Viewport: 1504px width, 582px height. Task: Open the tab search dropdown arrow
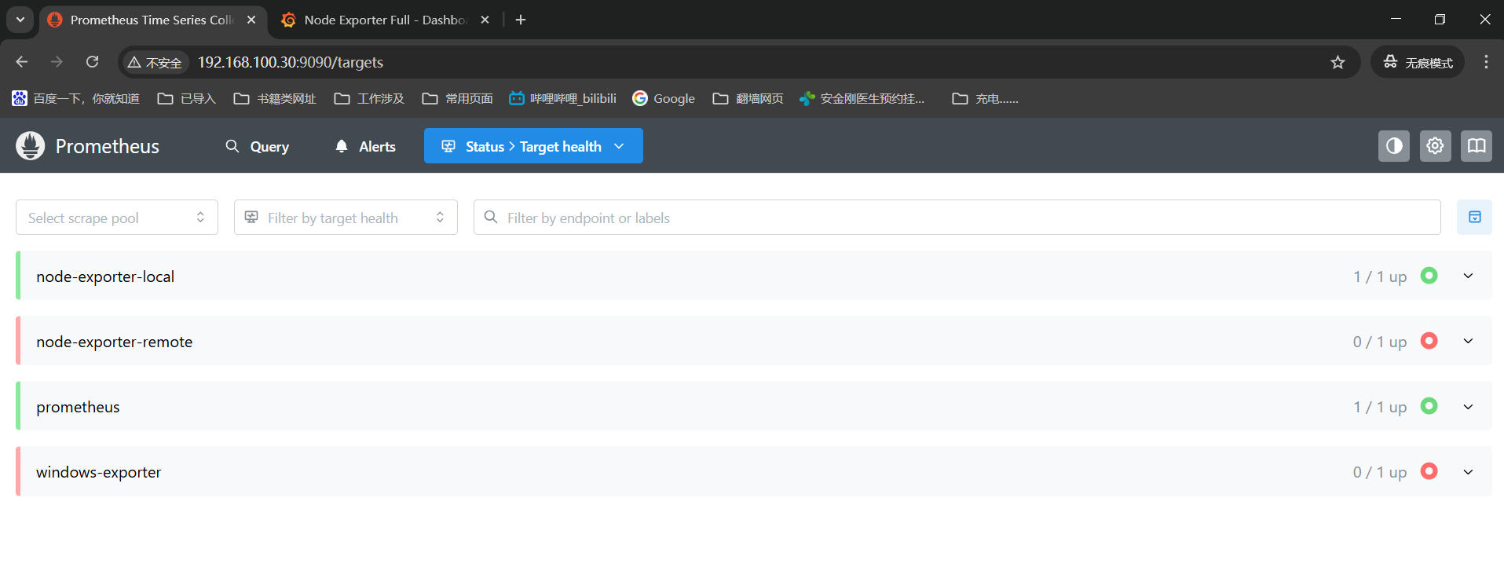(x=20, y=20)
